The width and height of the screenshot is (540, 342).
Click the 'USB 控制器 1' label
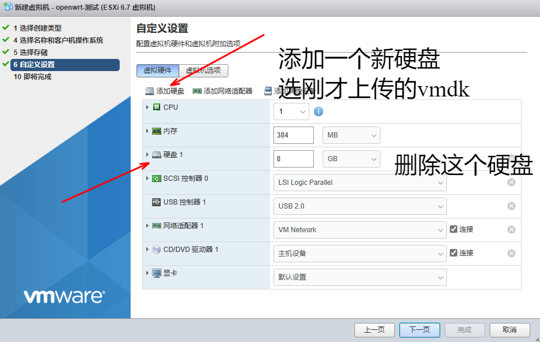[x=184, y=202]
